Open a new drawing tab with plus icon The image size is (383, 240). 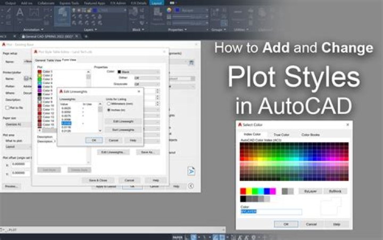tap(86, 36)
